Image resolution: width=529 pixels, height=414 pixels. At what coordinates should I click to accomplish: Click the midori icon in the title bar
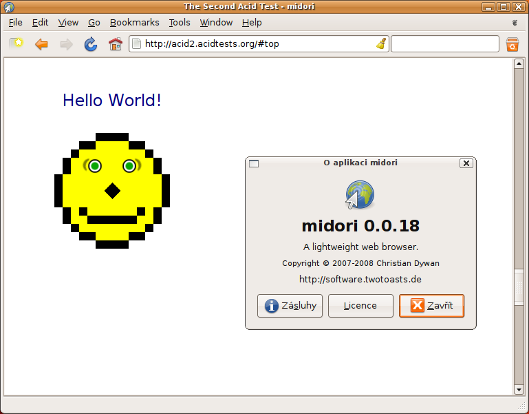coord(8,7)
